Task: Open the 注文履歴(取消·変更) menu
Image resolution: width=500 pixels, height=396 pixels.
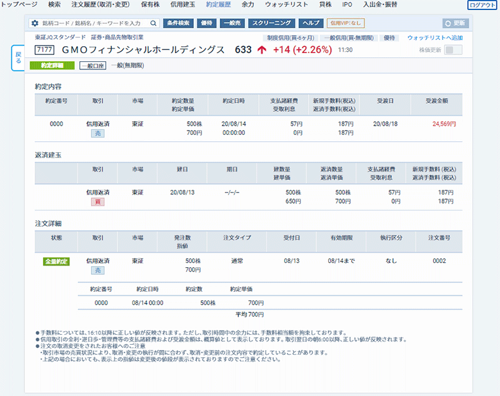Action: [x=101, y=4]
